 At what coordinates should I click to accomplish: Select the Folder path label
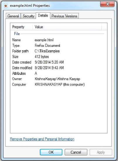(20, 51)
